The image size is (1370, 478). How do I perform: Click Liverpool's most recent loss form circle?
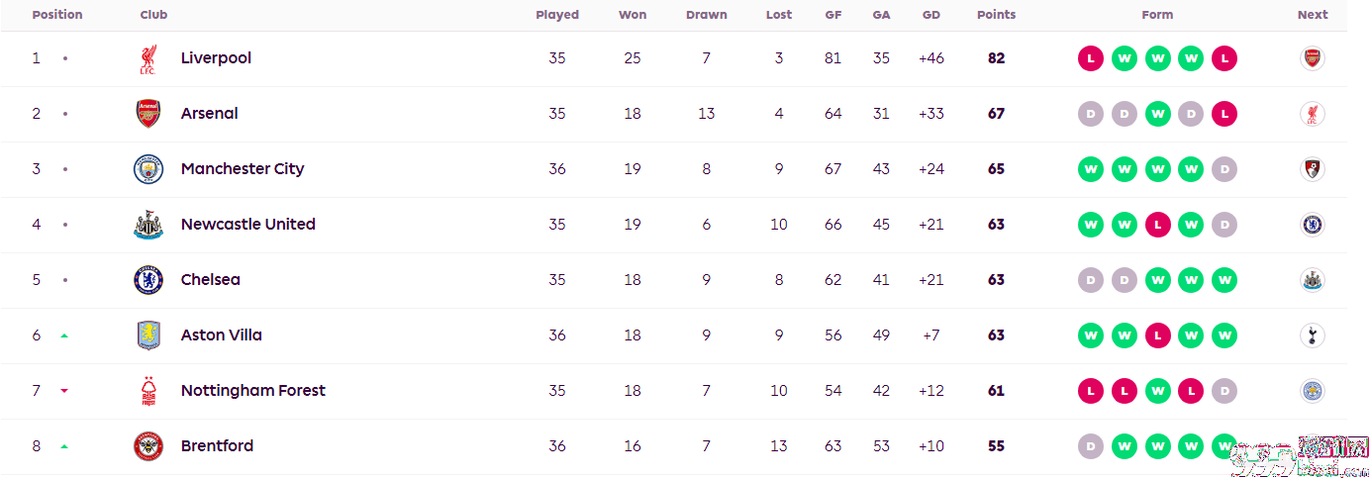point(1224,58)
